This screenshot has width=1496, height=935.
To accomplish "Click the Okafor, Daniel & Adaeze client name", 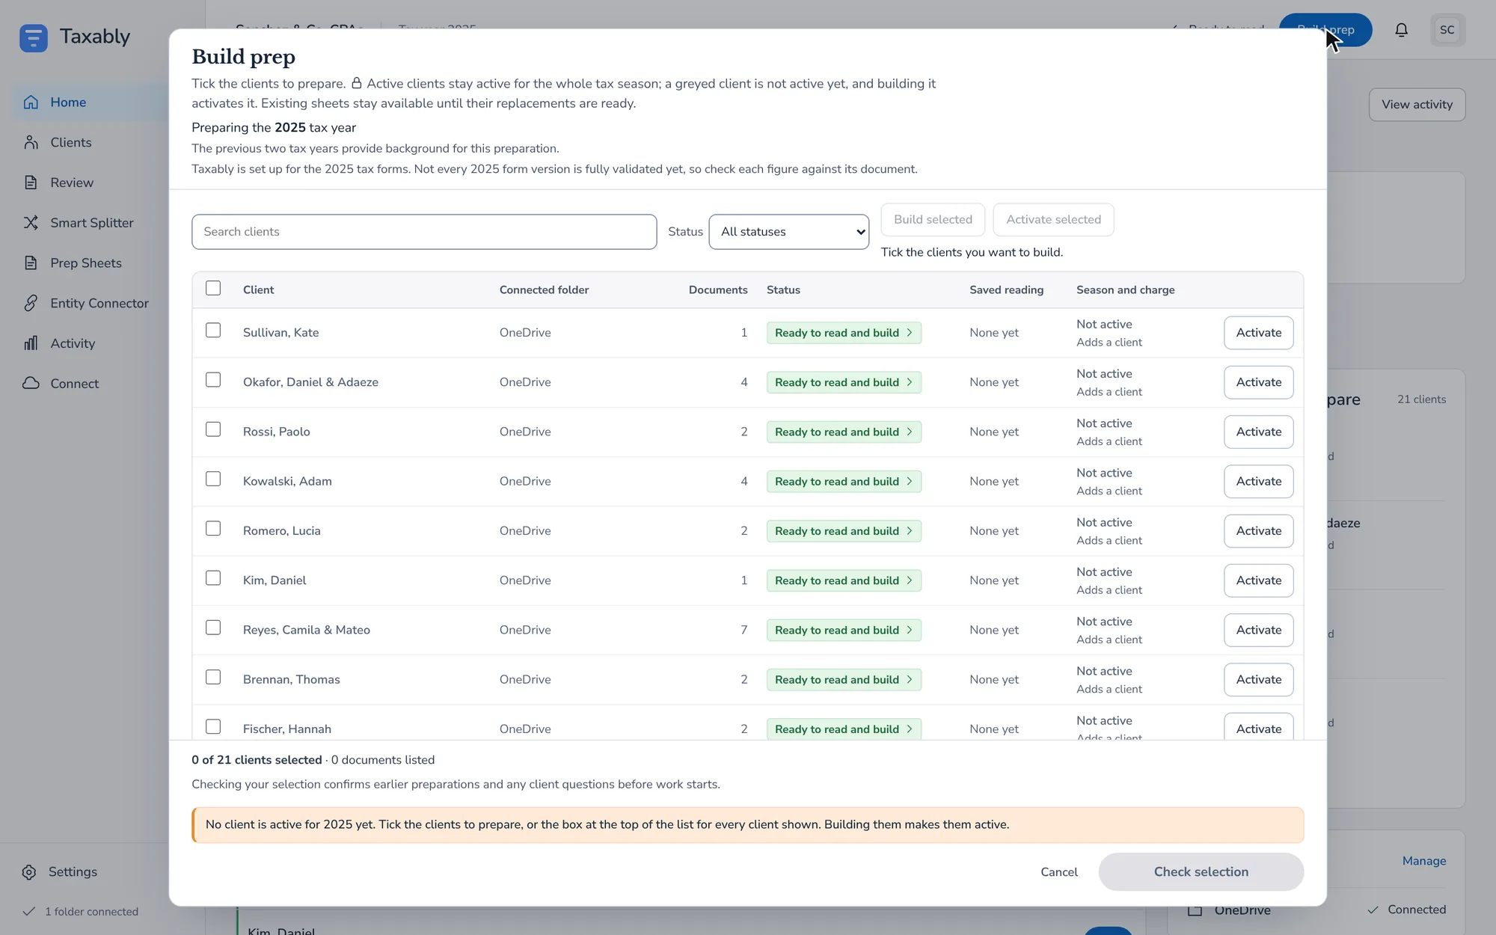I will tap(310, 382).
